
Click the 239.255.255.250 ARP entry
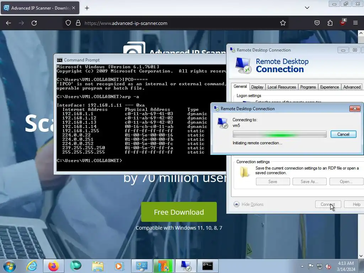click(x=84, y=148)
